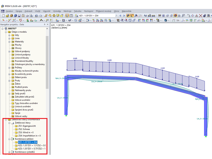Image resolution: width=212 pixels, height=159 pixels.
Task: Click the new node tool icon
Action: (x=3, y=20)
